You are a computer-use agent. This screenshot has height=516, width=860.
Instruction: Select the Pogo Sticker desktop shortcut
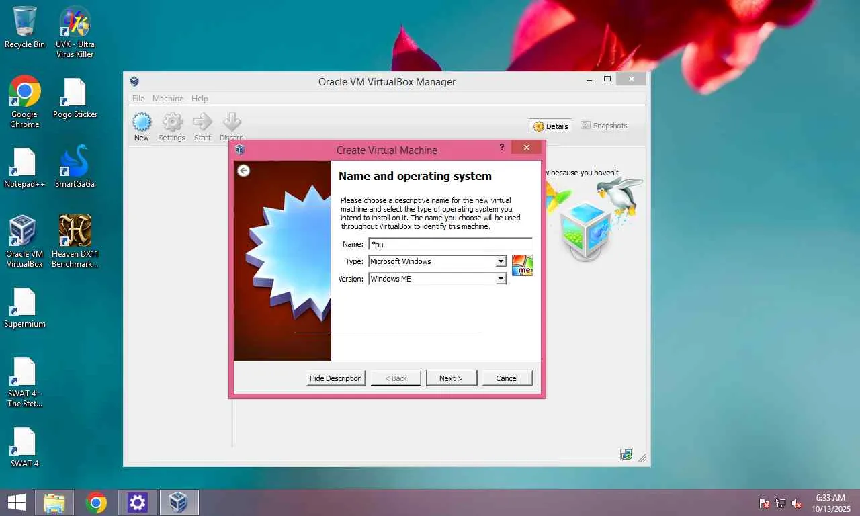(x=75, y=98)
